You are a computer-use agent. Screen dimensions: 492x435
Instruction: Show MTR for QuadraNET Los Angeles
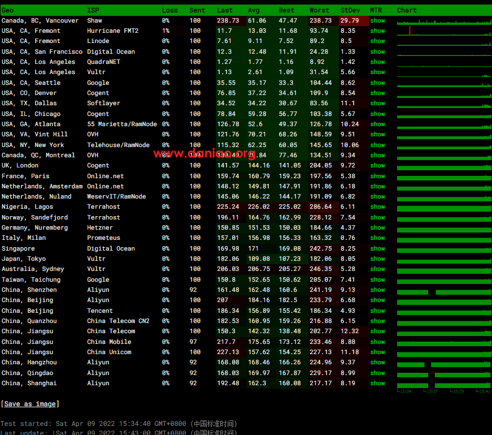(x=377, y=62)
